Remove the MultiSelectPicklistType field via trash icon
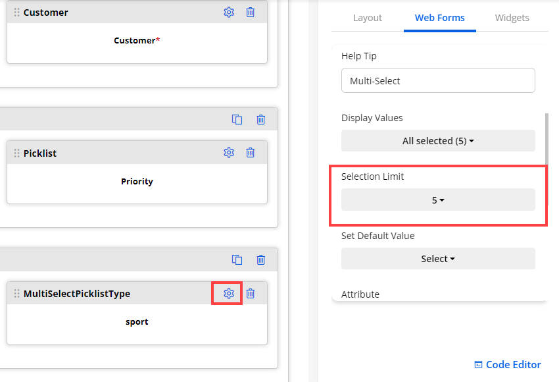 coord(251,293)
